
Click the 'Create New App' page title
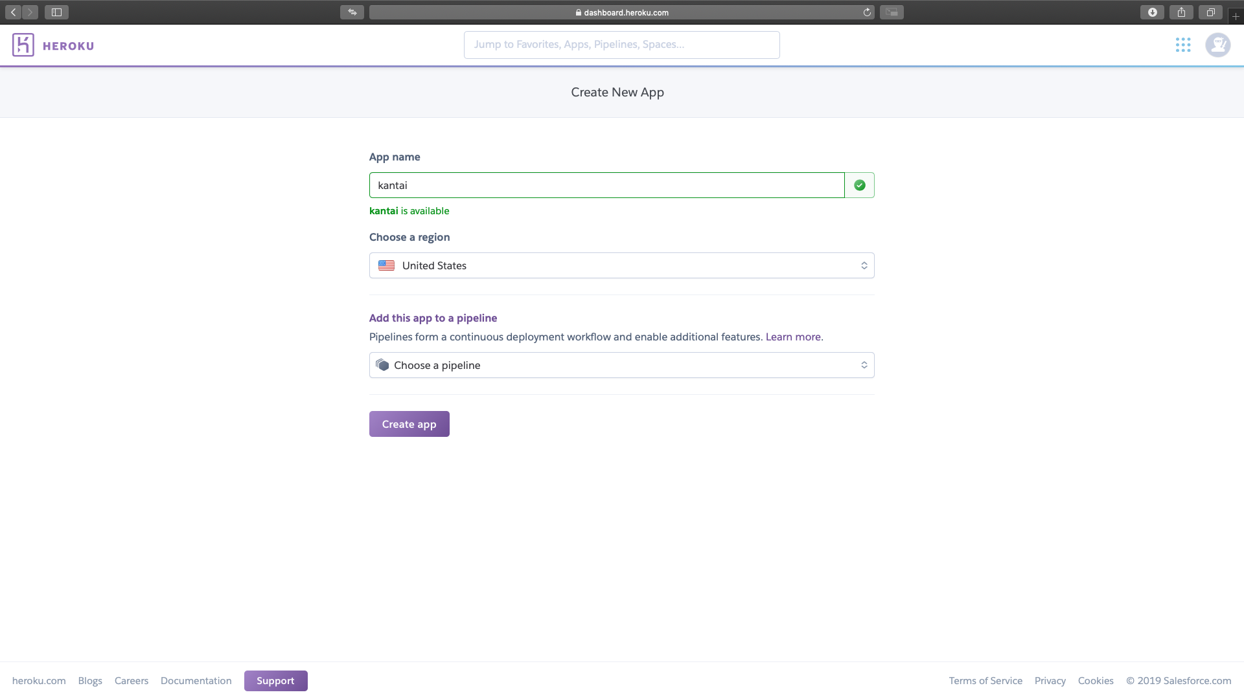coord(617,92)
